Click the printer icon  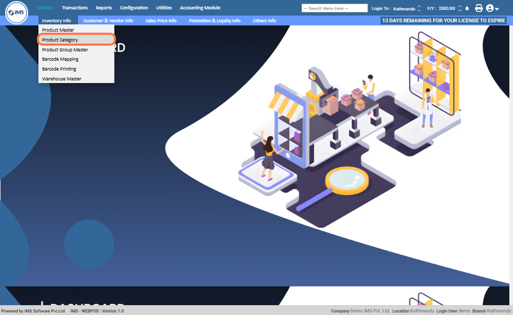(479, 8)
